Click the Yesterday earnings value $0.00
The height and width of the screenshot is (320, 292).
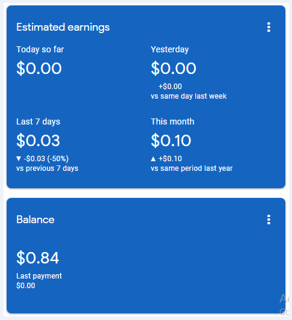pyautogui.click(x=174, y=68)
